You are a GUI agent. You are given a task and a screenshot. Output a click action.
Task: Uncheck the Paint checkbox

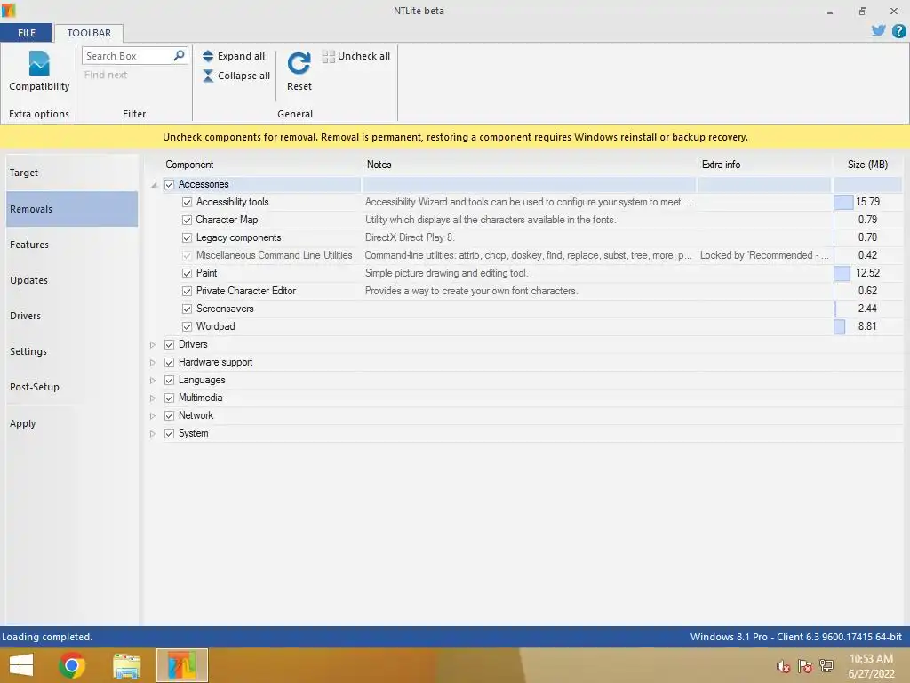pyautogui.click(x=187, y=273)
